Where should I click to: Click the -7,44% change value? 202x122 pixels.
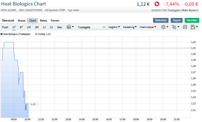(172, 4)
